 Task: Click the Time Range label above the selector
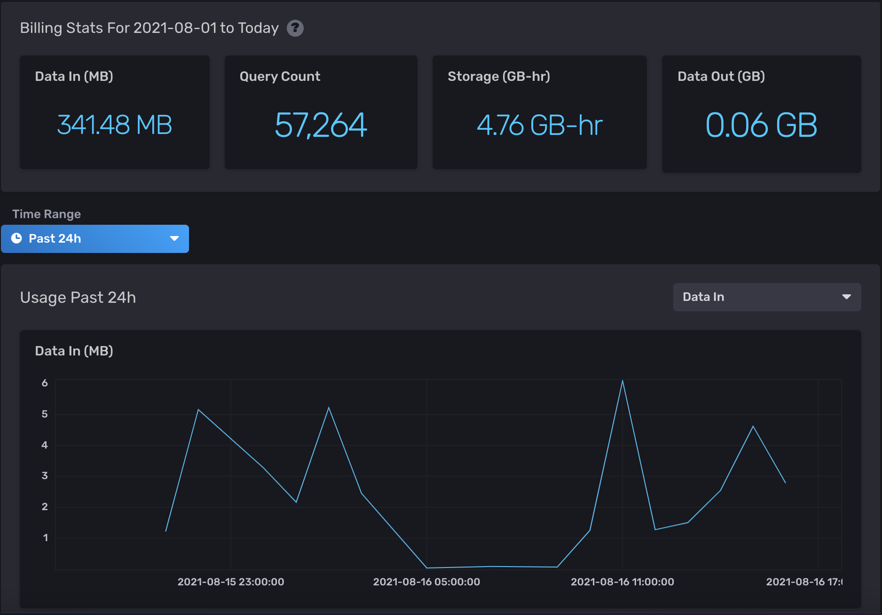(x=47, y=214)
